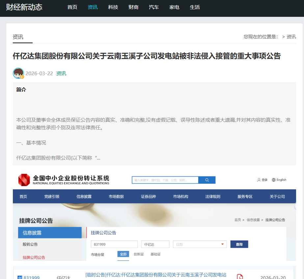Click 仟亿达 name in result row

coord(63,277)
